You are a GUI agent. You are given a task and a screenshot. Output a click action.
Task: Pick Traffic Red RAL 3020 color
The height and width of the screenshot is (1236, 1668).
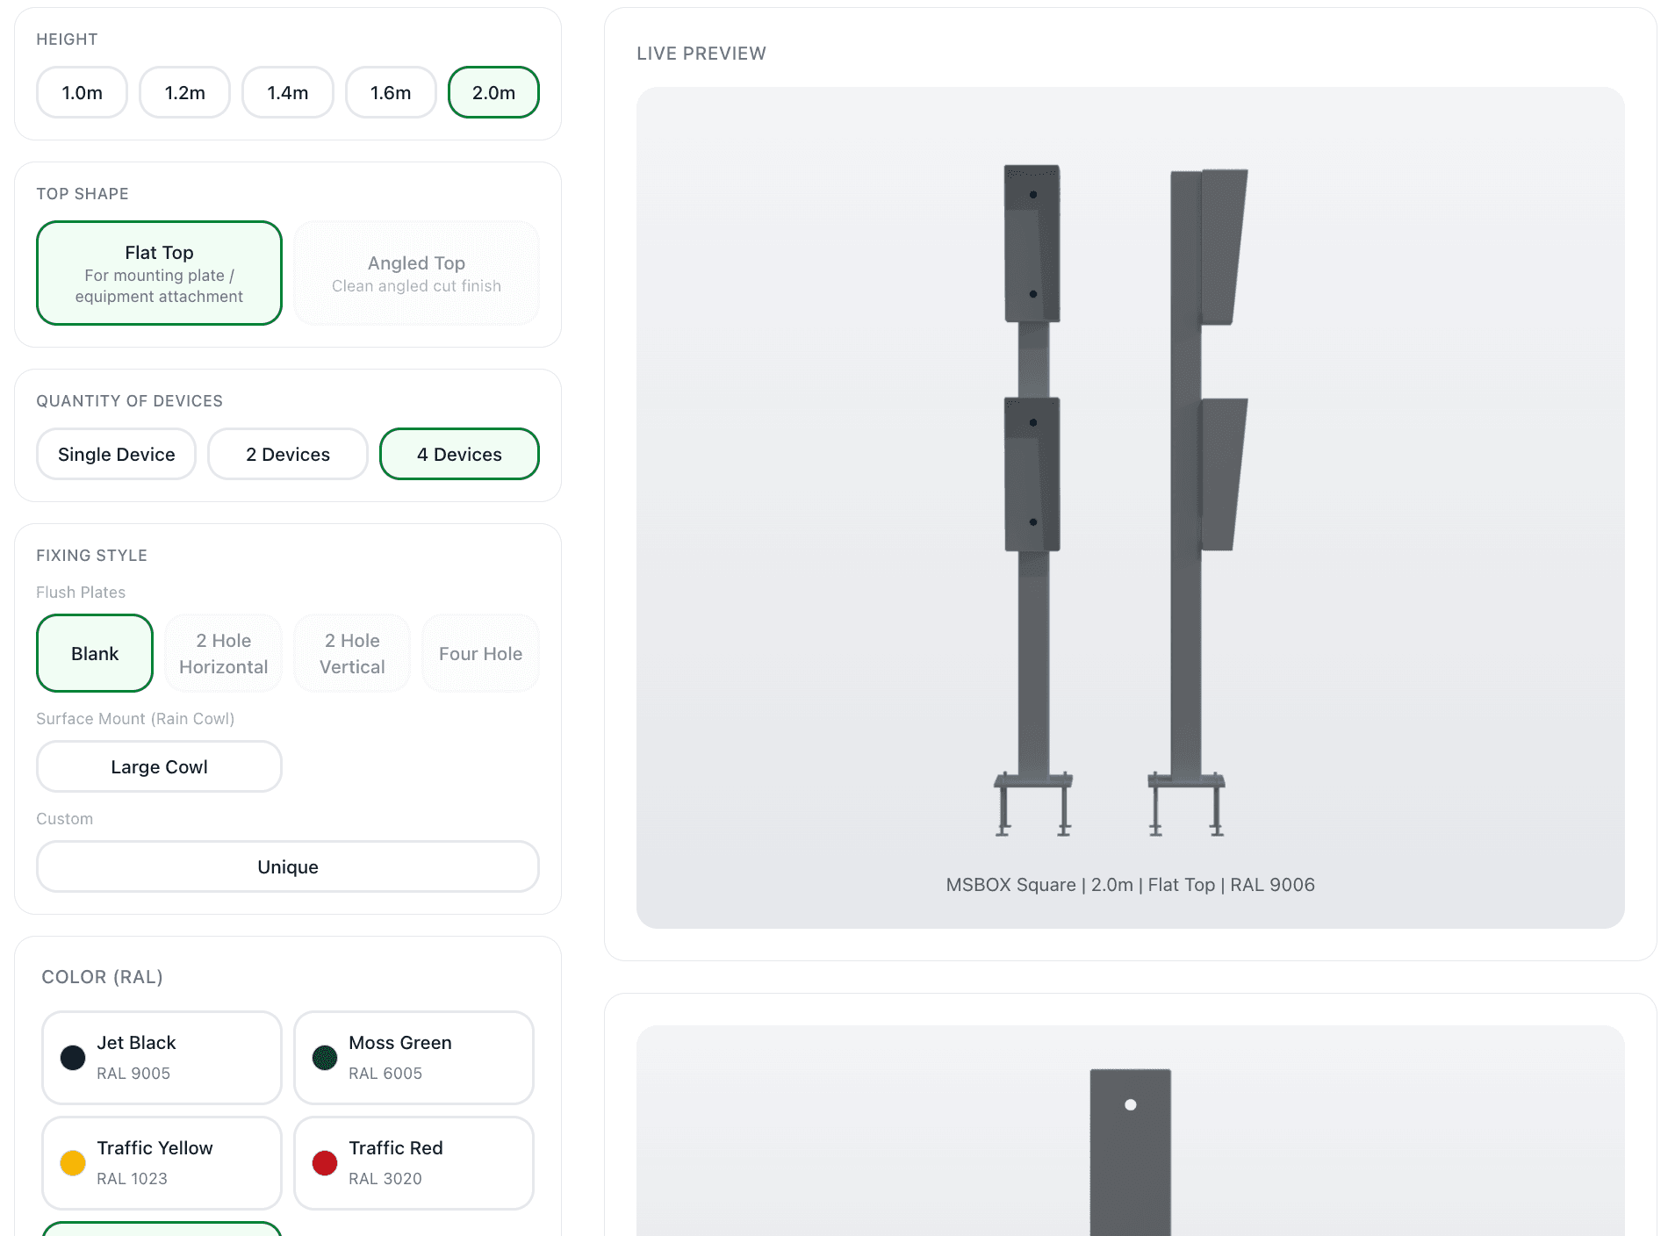pyautogui.click(x=413, y=1163)
